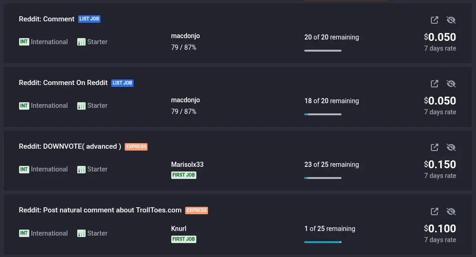476x257 pixels.
Task: Hide the DOWNVOTE advanced job listing
Action: pos(450,147)
